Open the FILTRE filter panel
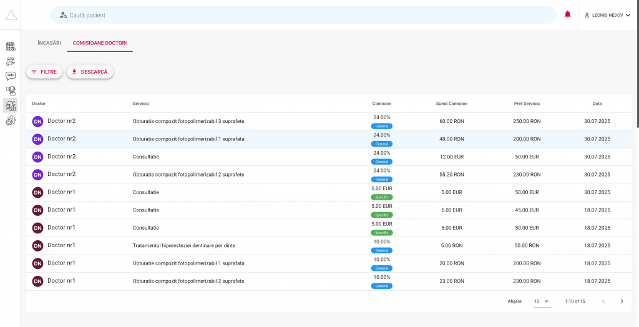Screen dimensions: 639x327 tap(44, 72)
